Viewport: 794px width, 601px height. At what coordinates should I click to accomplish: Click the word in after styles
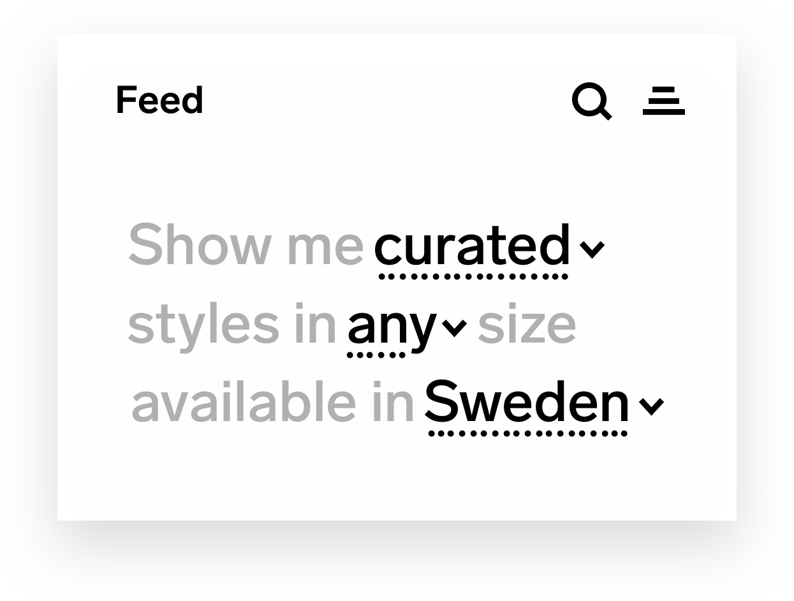[315, 324]
